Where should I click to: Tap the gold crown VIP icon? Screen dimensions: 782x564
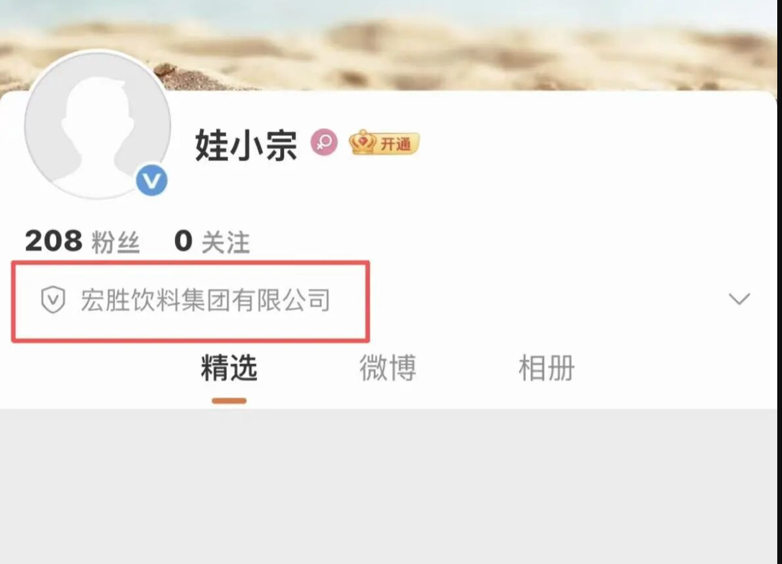tap(363, 142)
